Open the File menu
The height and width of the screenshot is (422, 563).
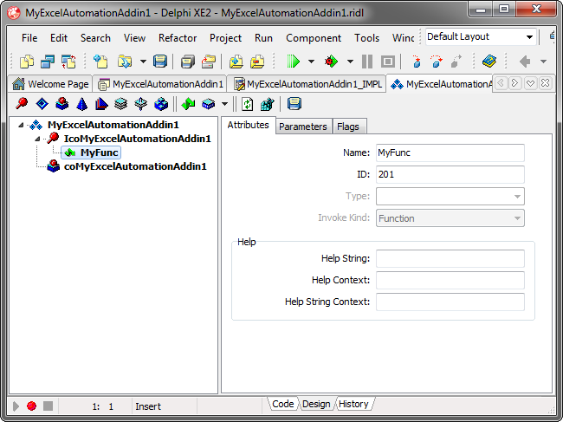(29, 38)
